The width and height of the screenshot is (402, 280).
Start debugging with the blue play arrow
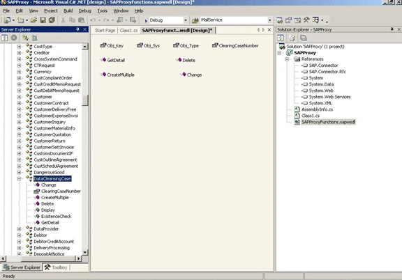click(x=146, y=20)
